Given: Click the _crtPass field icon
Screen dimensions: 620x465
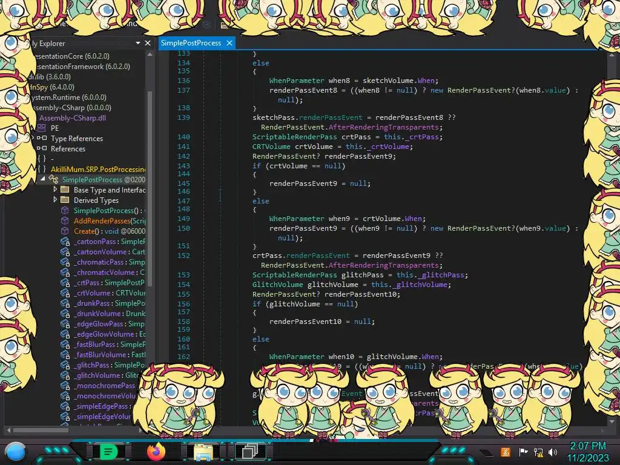Looking at the screenshot, I should click(x=65, y=282).
